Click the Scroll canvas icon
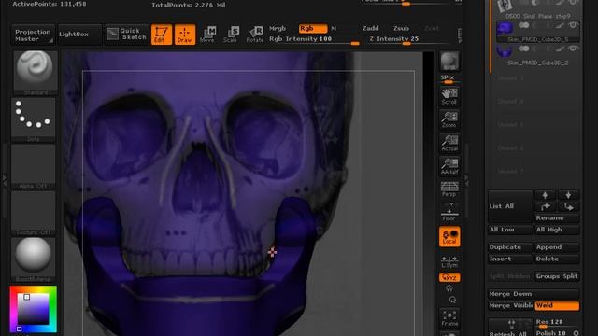This screenshot has width=598, height=336. (449, 96)
